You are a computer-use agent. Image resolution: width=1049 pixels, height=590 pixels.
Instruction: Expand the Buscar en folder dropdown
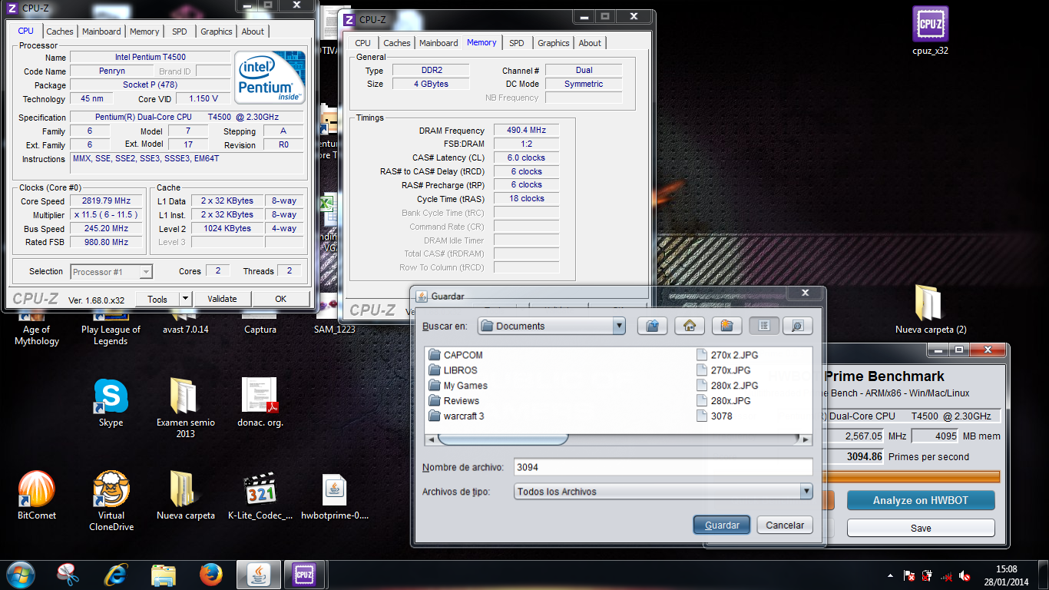pos(619,326)
